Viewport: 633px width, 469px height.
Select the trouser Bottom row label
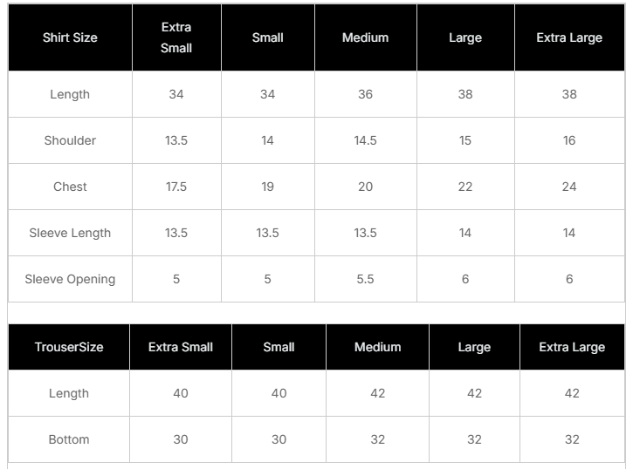(x=69, y=439)
